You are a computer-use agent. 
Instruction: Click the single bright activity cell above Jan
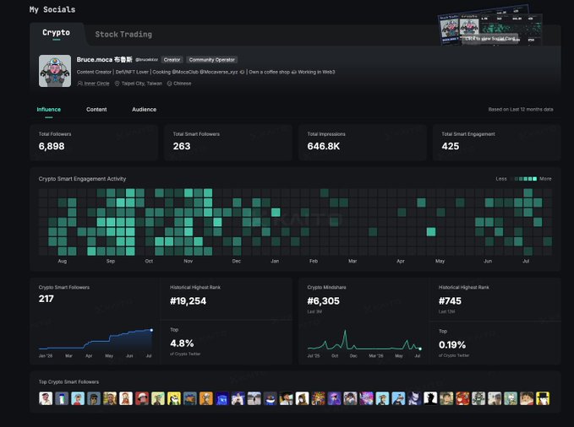point(276,213)
